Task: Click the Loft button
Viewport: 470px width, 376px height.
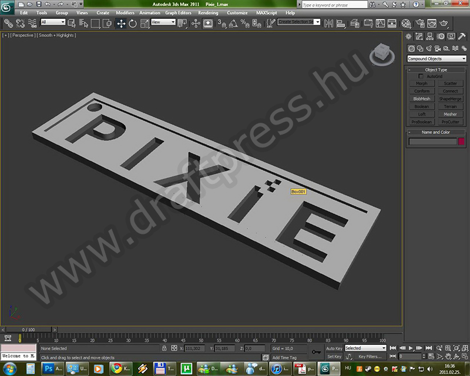Action: pos(421,114)
